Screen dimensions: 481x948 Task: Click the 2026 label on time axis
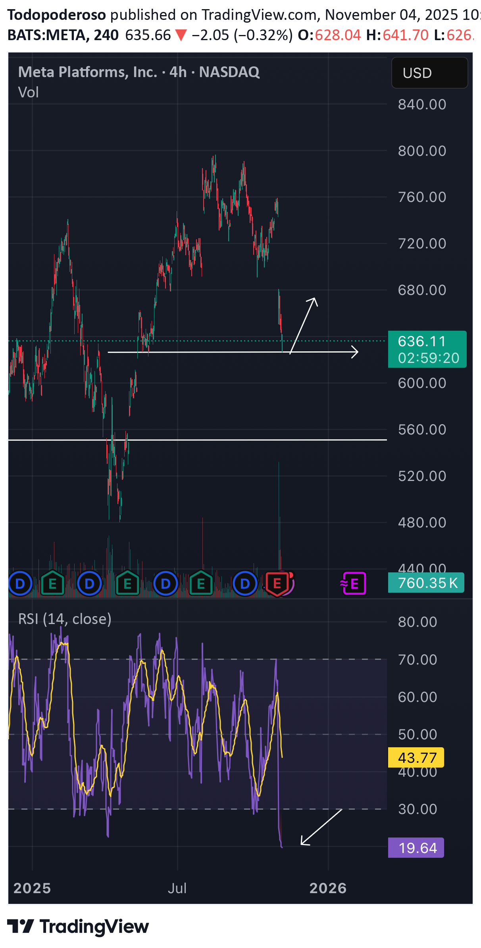[x=328, y=888]
